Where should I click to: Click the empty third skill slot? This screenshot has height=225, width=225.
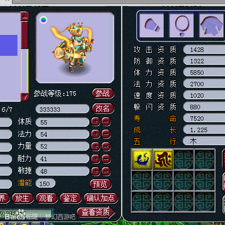pos(184,160)
